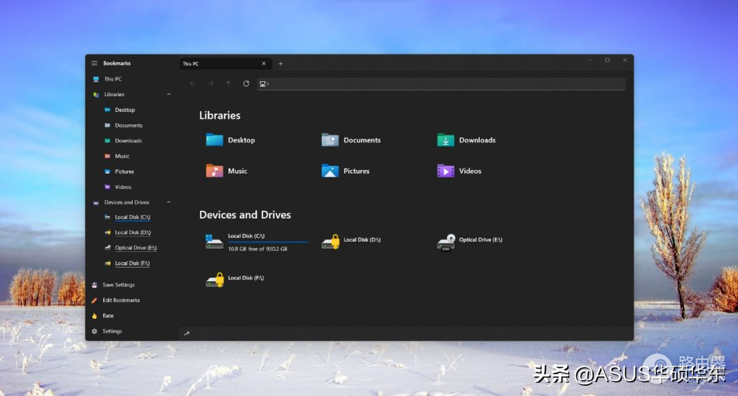The image size is (738, 396).
Task: Go up one folder level
Action: point(228,84)
